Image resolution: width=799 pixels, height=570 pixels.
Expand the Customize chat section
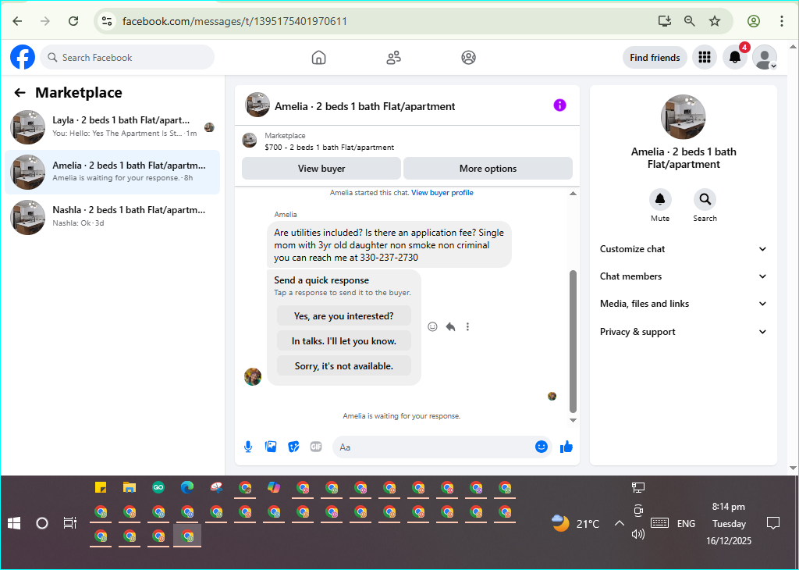pyautogui.click(x=683, y=249)
